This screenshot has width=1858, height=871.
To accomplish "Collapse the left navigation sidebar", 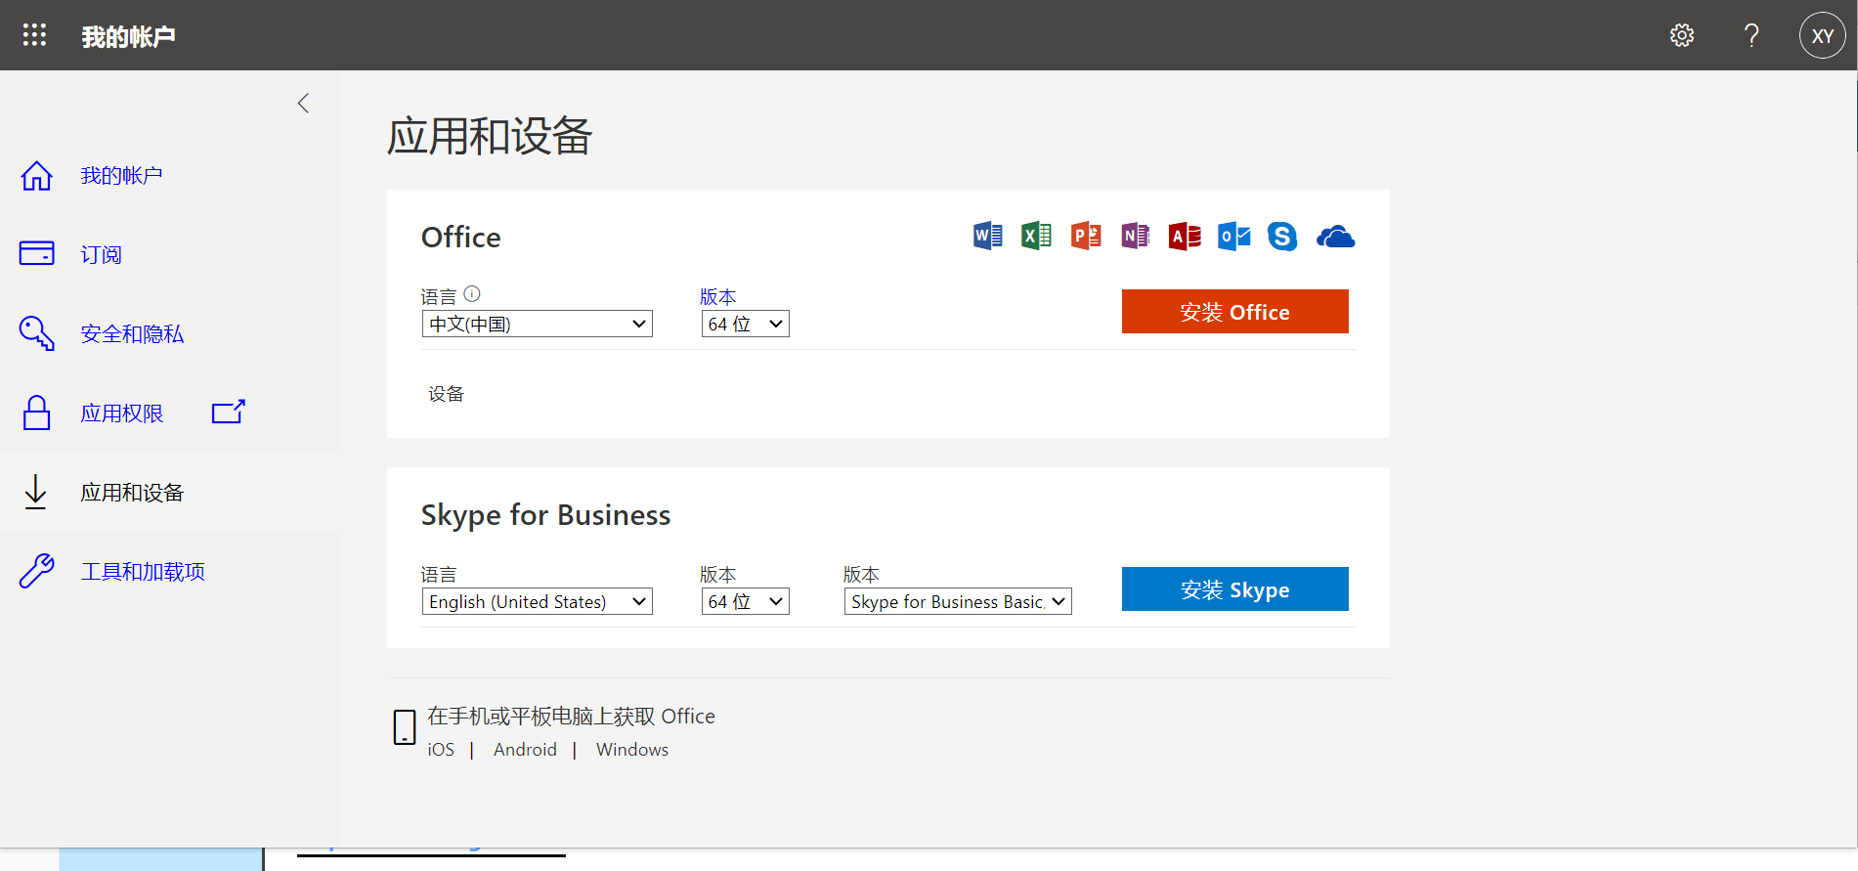I will [303, 104].
